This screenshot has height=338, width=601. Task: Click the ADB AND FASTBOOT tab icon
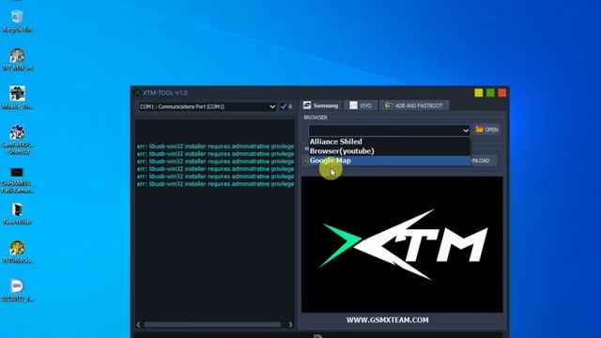pyautogui.click(x=389, y=105)
